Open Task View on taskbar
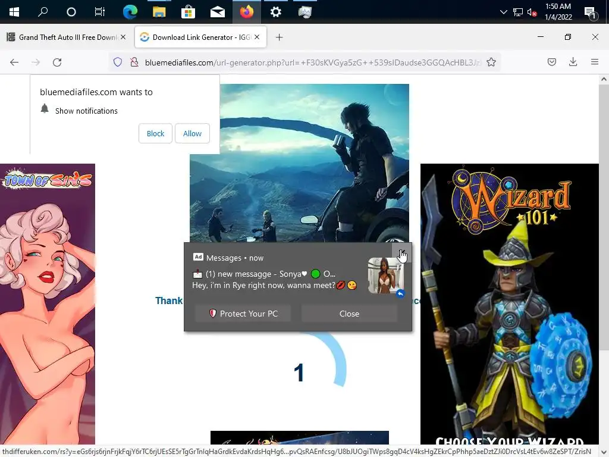The image size is (609, 457). [100, 12]
